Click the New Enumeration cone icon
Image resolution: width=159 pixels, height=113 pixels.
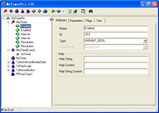coord(22,11)
